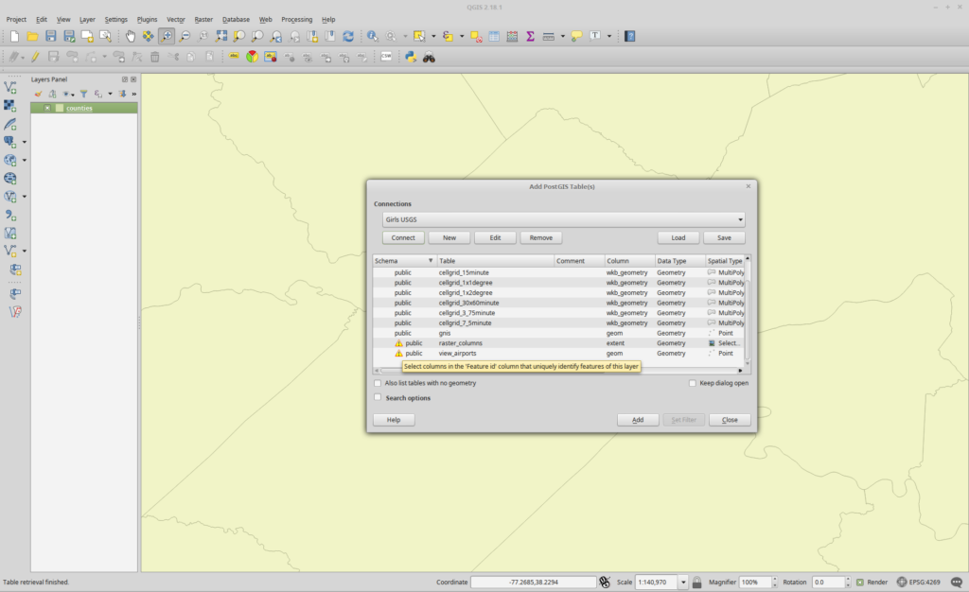This screenshot has width=969, height=592.
Task: Select the Pan Map tool
Action: click(130, 37)
